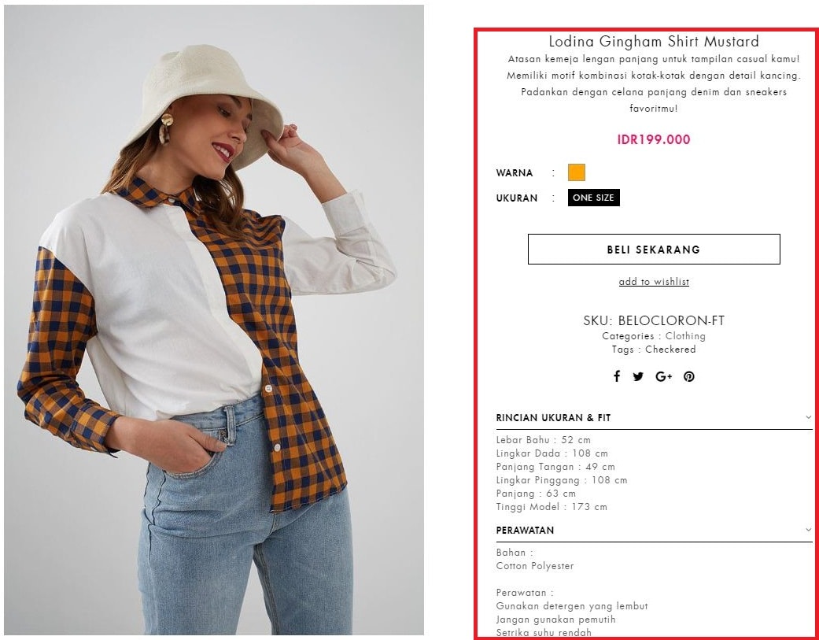Screen dimensions: 819x640
Task: Click the Lodina Gingham Shirt Mustard title
Action: [x=654, y=41]
